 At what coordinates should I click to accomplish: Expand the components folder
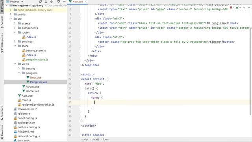pos(15,28)
